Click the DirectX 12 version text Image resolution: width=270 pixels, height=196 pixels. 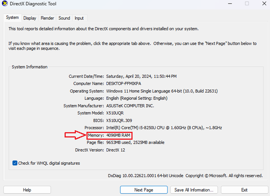(x=116, y=150)
